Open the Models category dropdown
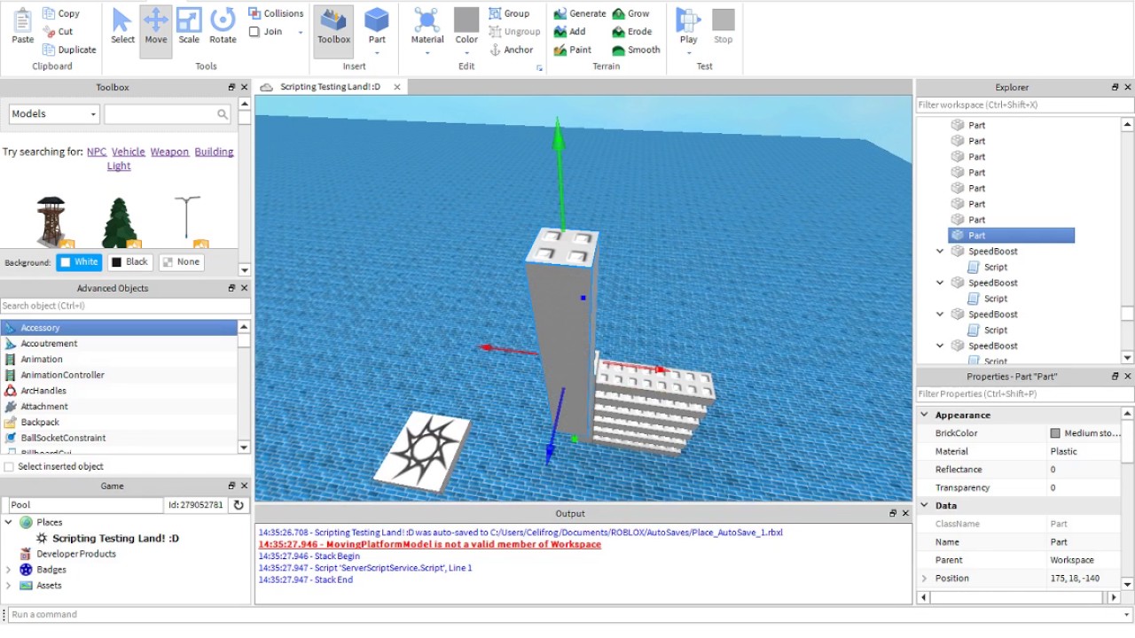 coord(54,113)
